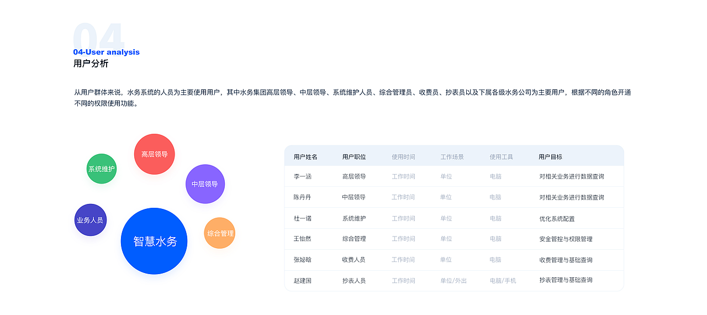Click the 用户姓名 column header
The width and height of the screenshot is (707, 315).
click(305, 157)
